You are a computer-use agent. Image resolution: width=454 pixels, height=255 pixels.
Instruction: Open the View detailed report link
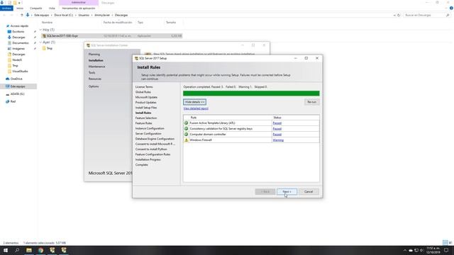196,108
